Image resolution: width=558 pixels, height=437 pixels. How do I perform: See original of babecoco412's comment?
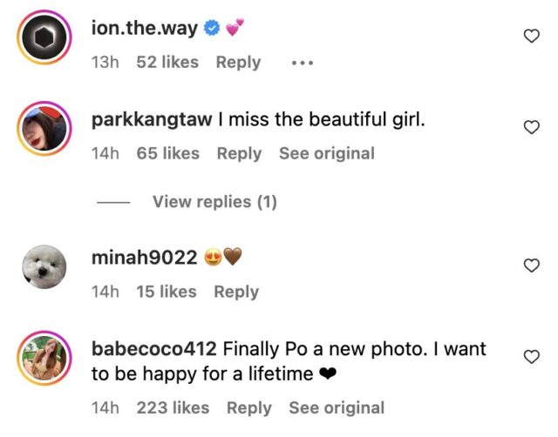(x=337, y=407)
